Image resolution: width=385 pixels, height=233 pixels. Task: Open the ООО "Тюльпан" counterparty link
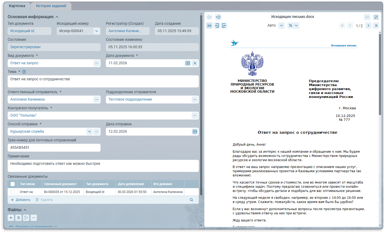pyautogui.click(x=23, y=116)
